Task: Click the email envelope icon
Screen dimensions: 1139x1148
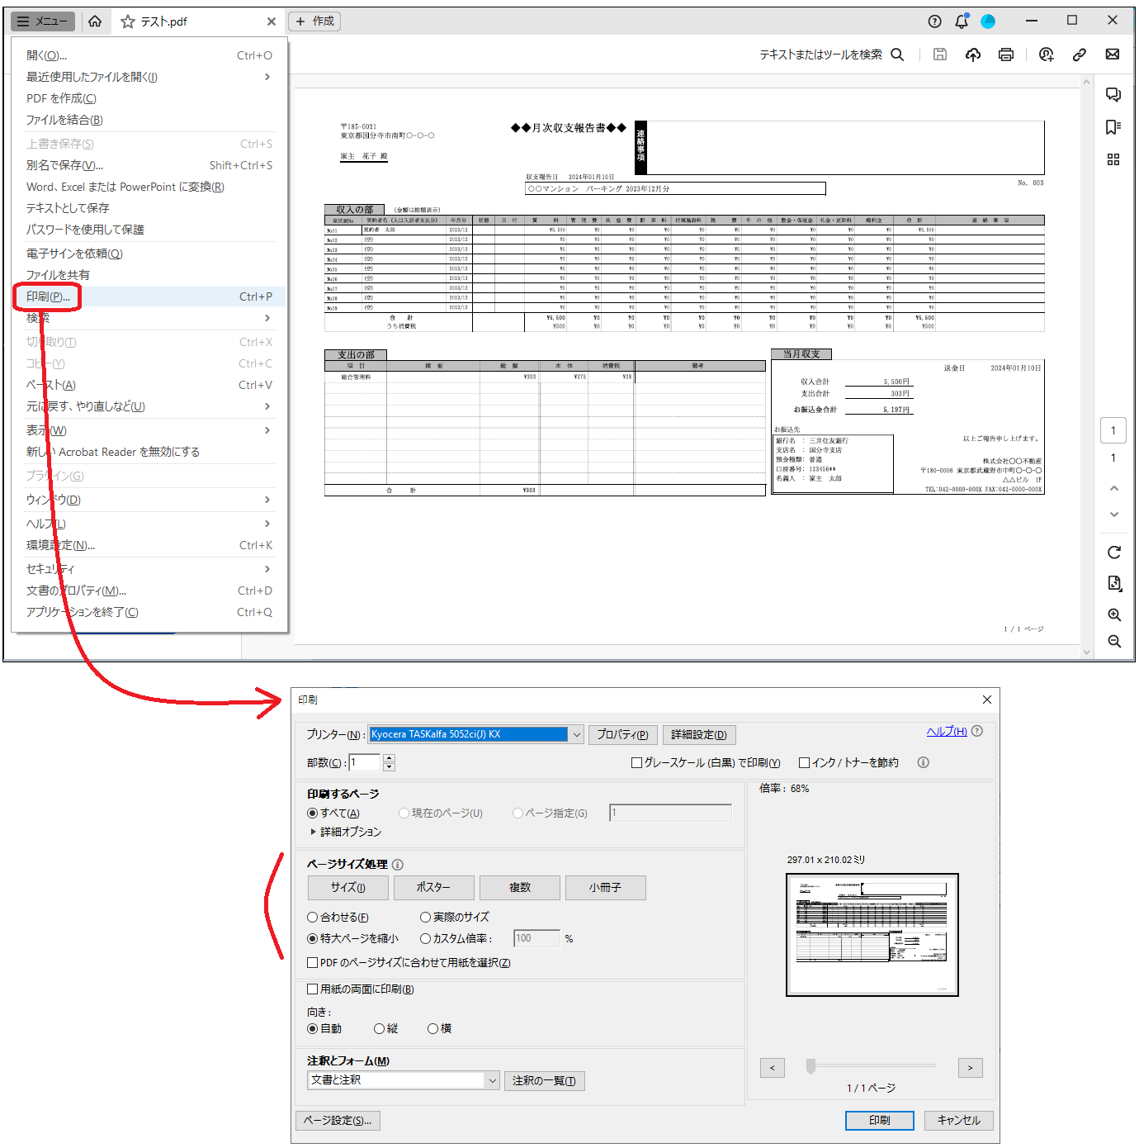Action: point(1112,55)
